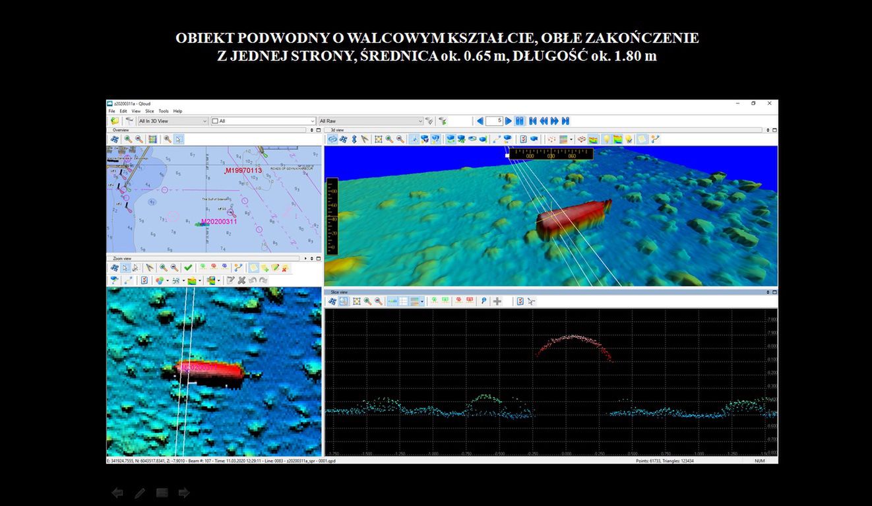Open the Tools menu
Image resolution: width=872 pixels, height=506 pixels.
coord(164,111)
